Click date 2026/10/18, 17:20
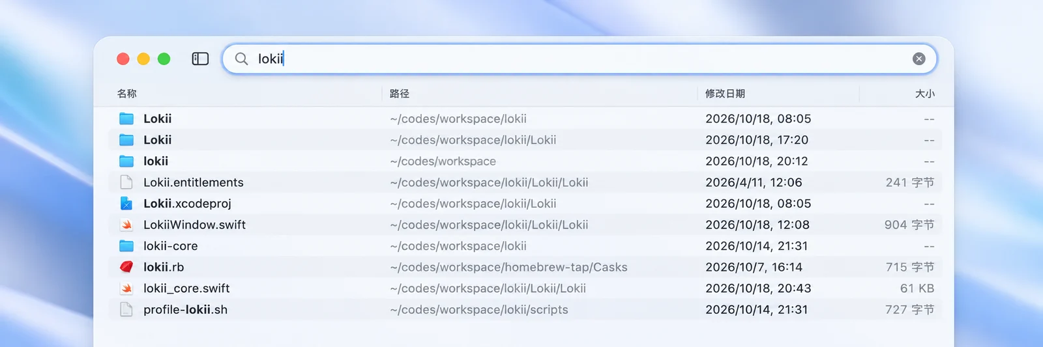This screenshot has height=347, width=1043. coord(757,140)
